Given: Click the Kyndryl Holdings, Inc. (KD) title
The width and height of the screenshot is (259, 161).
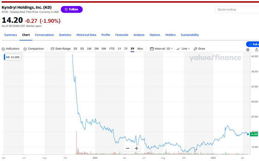Looking at the screenshot, I should tap(26, 7).
